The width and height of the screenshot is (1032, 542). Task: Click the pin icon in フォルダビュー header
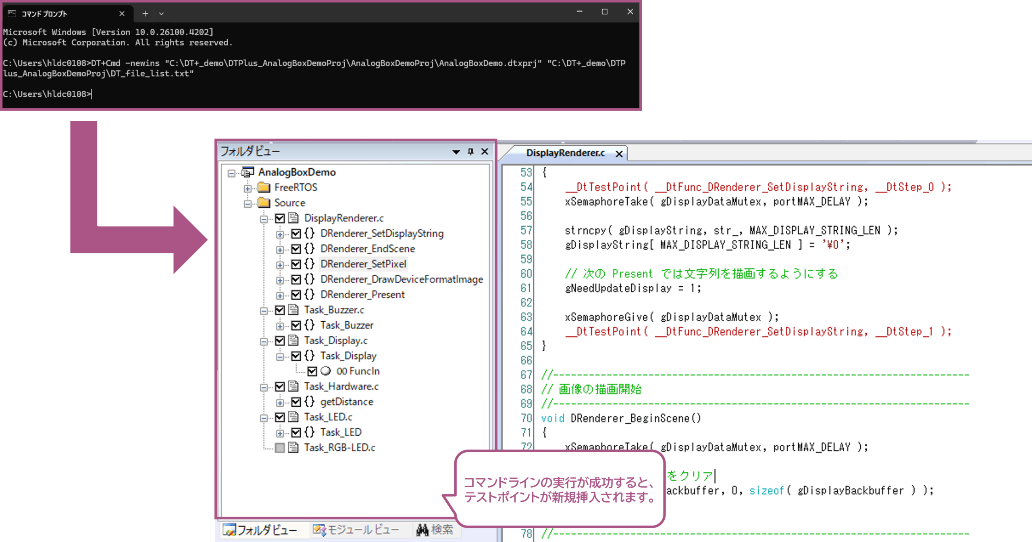(x=470, y=151)
